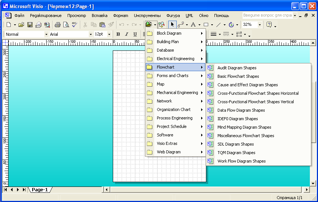The image size is (318, 202).
Task: Click the line pattern icon
Action: click(226, 34)
